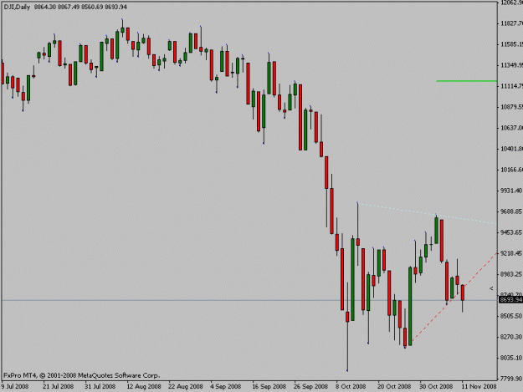Click the 12 Aug 2008 date label
523x392 pixels.
[144, 386]
